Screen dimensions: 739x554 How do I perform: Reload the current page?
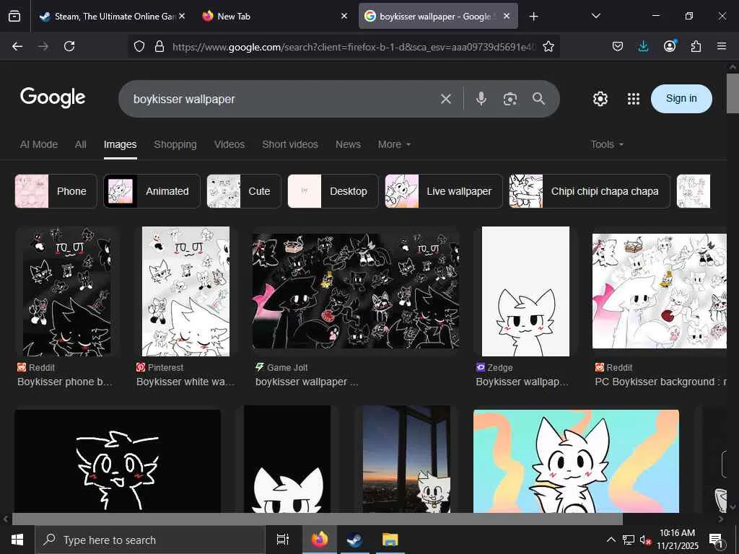[x=69, y=46]
